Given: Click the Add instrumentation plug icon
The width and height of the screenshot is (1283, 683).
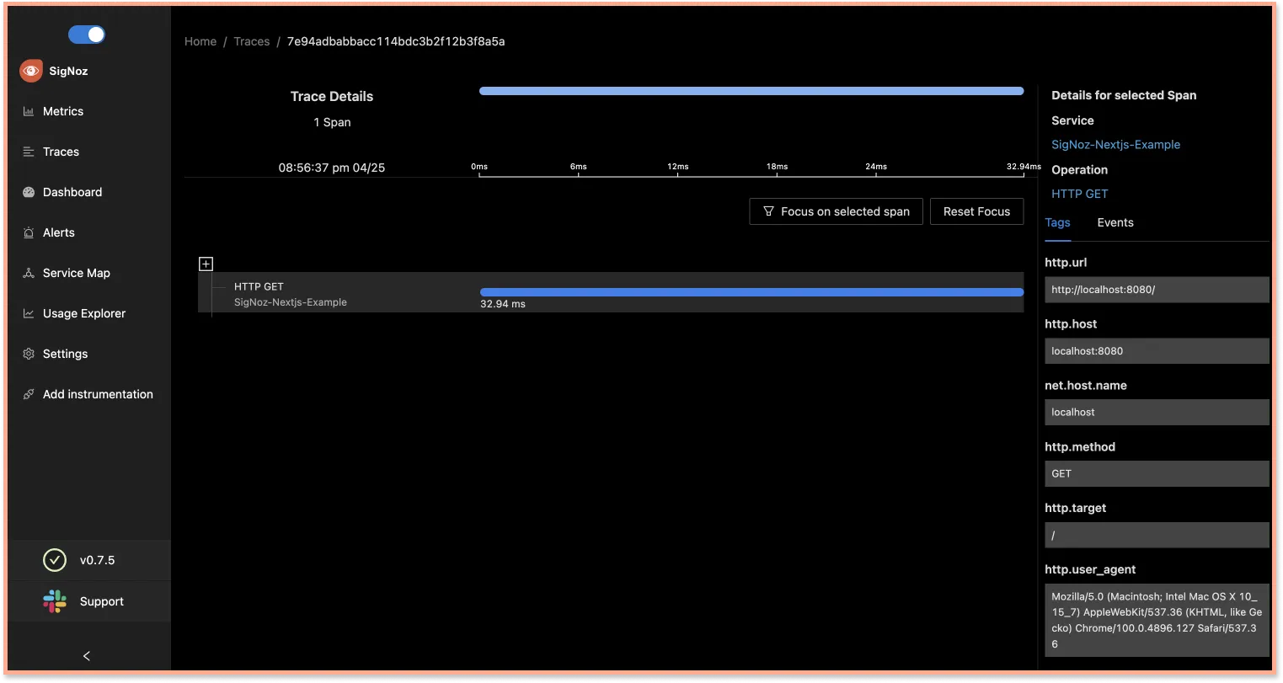Looking at the screenshot, I should tap(29, 394).
